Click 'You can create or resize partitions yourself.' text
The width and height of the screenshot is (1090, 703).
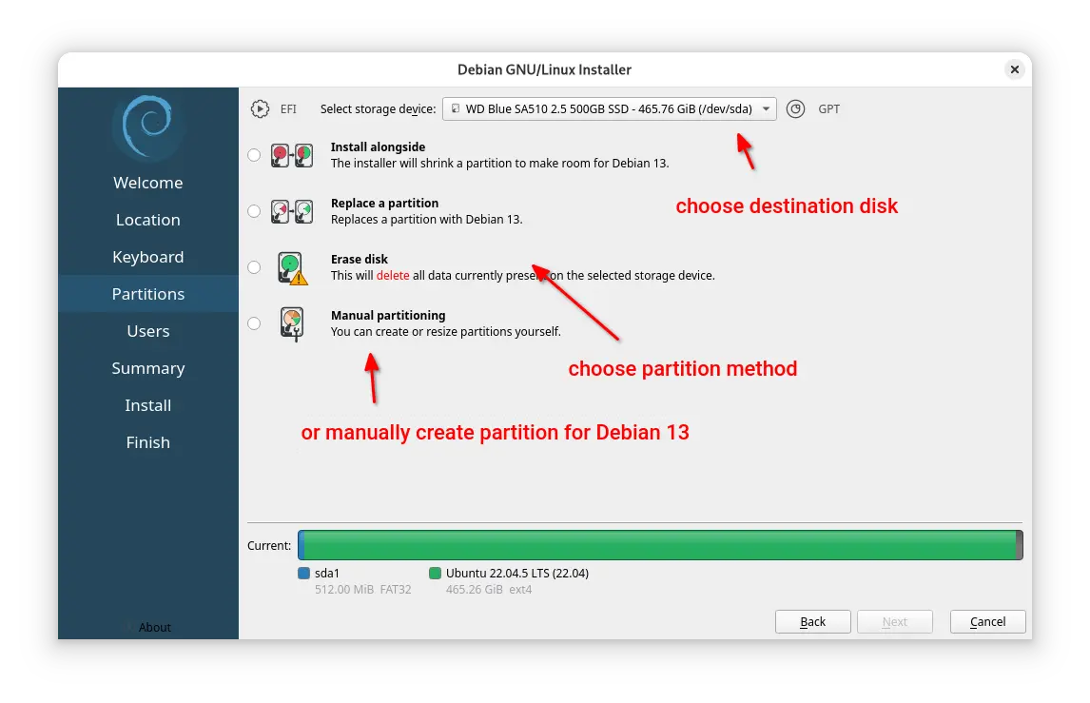coord(445,332)
